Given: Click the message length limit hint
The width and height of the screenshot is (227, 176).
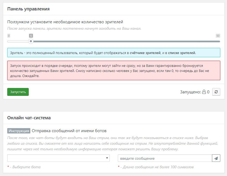Looking at the screenshot, I should [x=157, y=167].
